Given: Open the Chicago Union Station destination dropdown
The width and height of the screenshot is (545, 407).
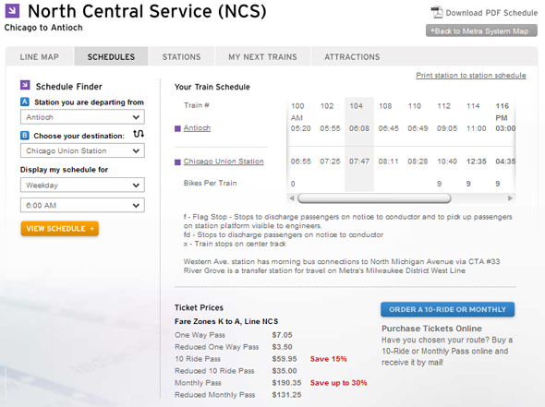Looking at the screenshot, I should click(x=82, y=150).
